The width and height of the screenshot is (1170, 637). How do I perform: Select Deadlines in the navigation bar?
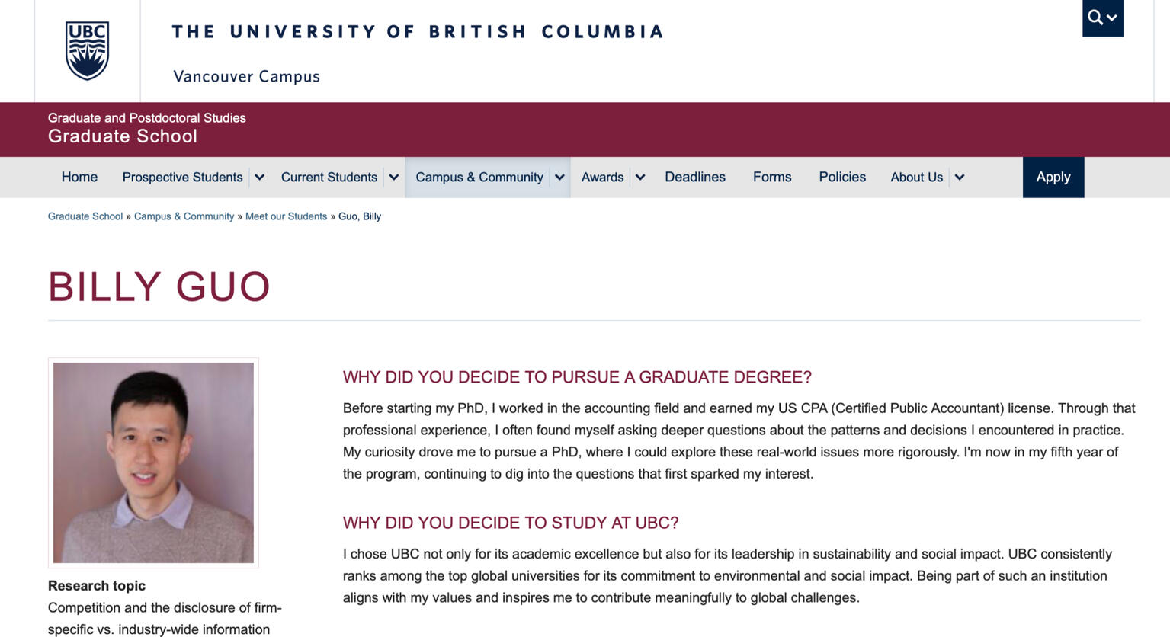tap(694, 177)
